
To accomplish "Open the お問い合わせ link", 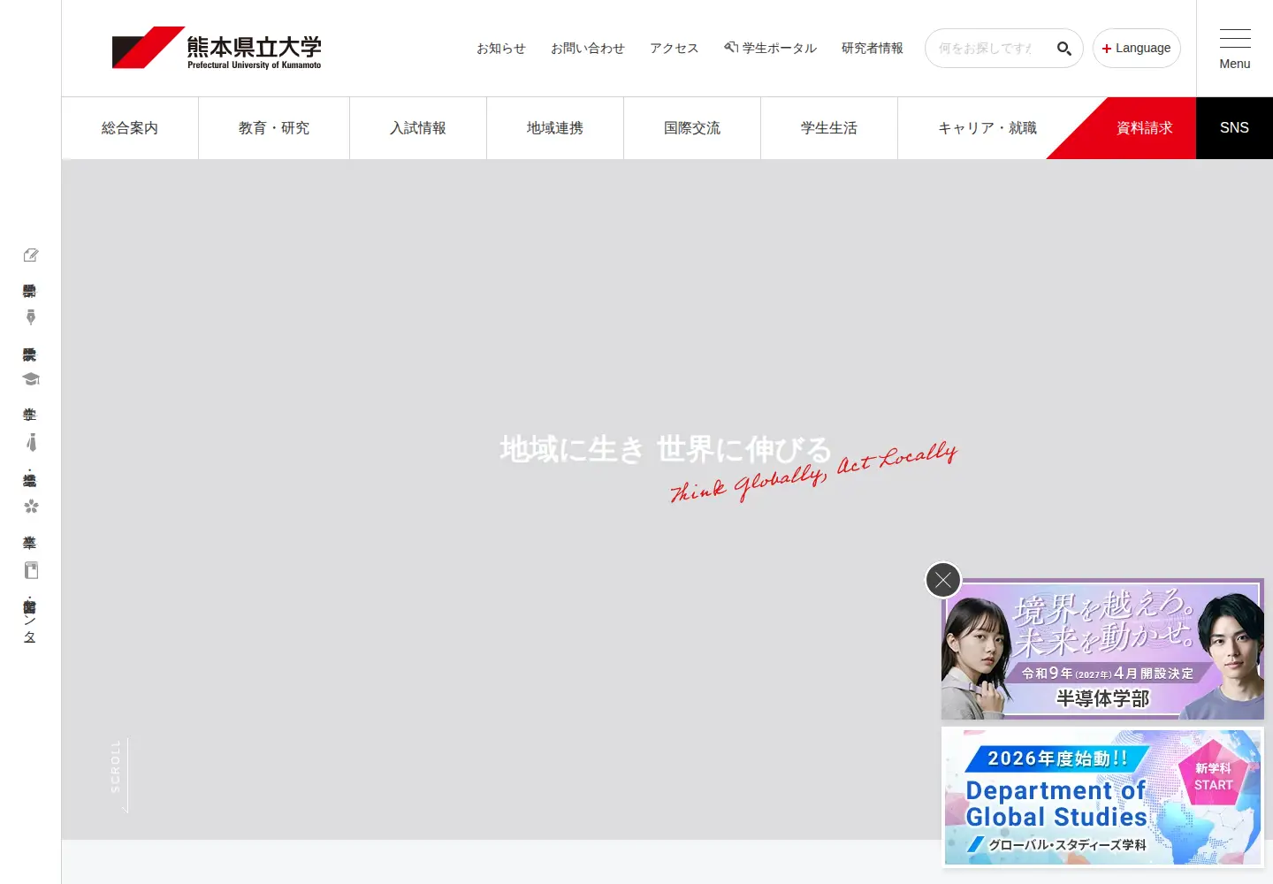I will click(x=588, y=49).
